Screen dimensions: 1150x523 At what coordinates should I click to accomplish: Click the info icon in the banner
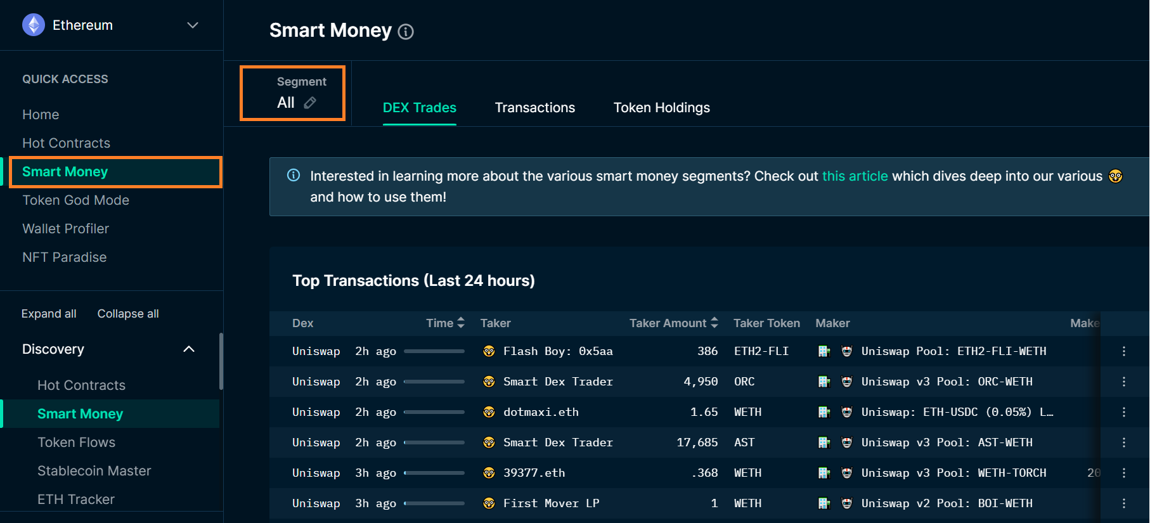(x=294, y=175)
